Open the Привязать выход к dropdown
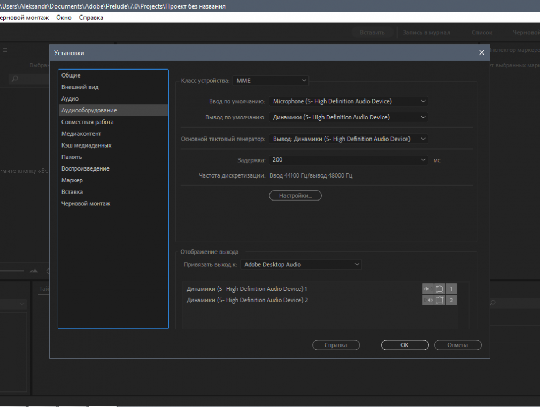 [301, 265]
